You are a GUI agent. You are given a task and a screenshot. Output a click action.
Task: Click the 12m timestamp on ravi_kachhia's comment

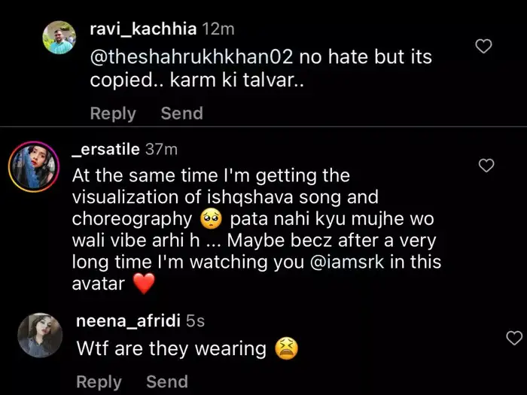219,29
